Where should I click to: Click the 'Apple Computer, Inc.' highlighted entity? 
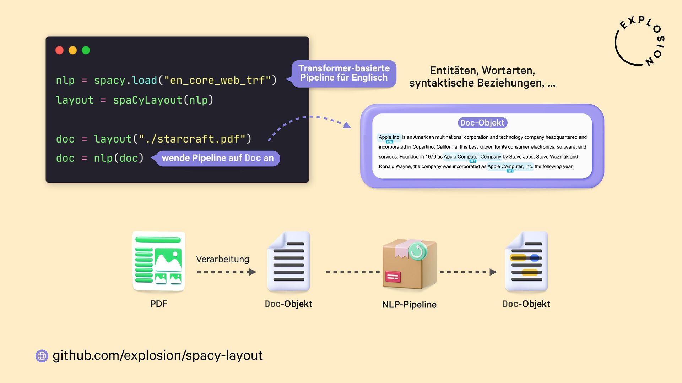click(510, 166)
